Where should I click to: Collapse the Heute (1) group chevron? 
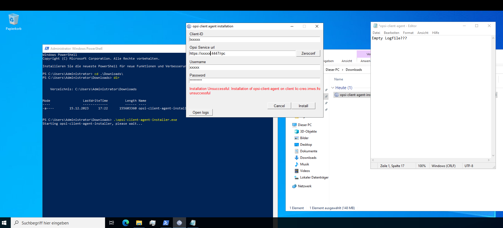pos(333,88)
